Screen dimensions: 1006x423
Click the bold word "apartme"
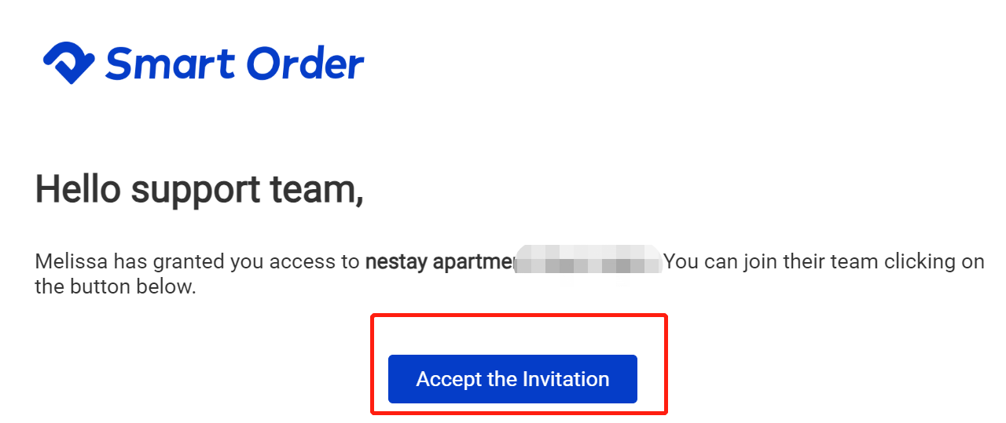pyautogui.click(x=473, y=261)
